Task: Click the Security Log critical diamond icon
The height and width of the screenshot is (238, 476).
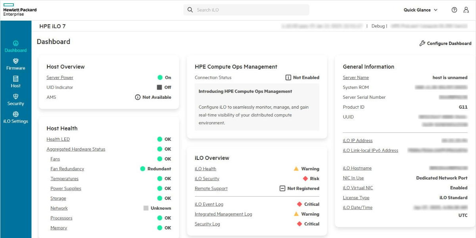Action: pos(299,224)
